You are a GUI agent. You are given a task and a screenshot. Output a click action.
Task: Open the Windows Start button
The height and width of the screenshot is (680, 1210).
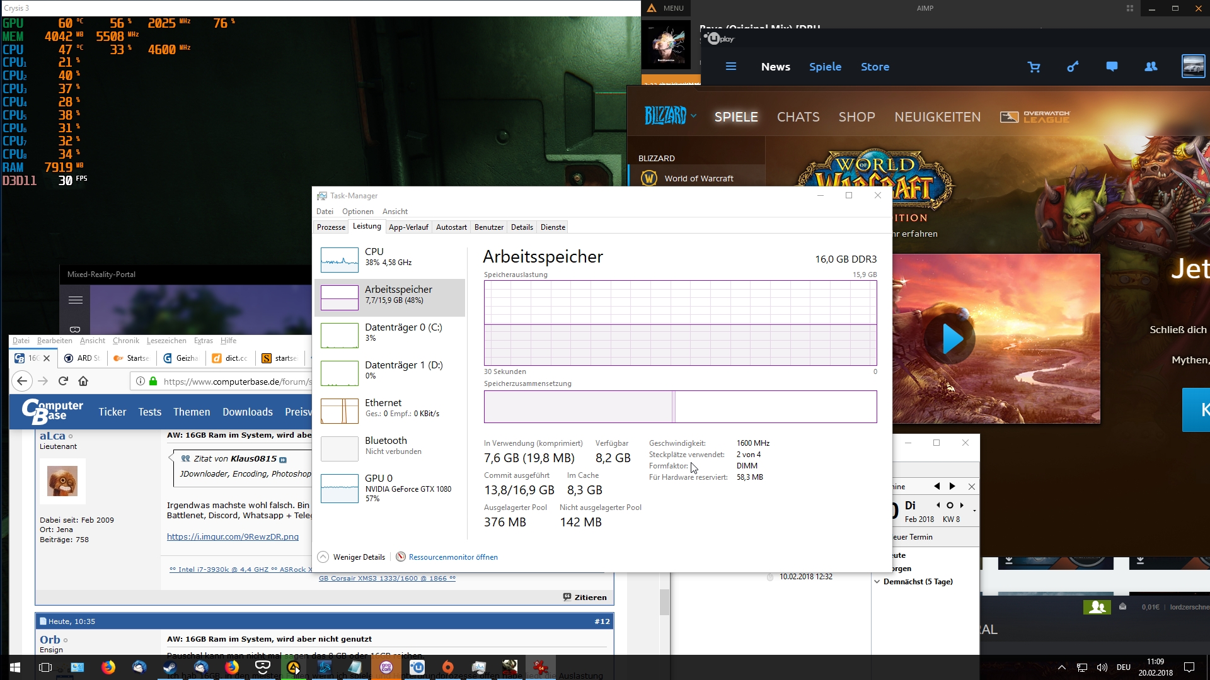point(15,667)
